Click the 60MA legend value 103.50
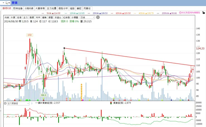Viewport: 206px width, 127px height. tap(127, 13)
